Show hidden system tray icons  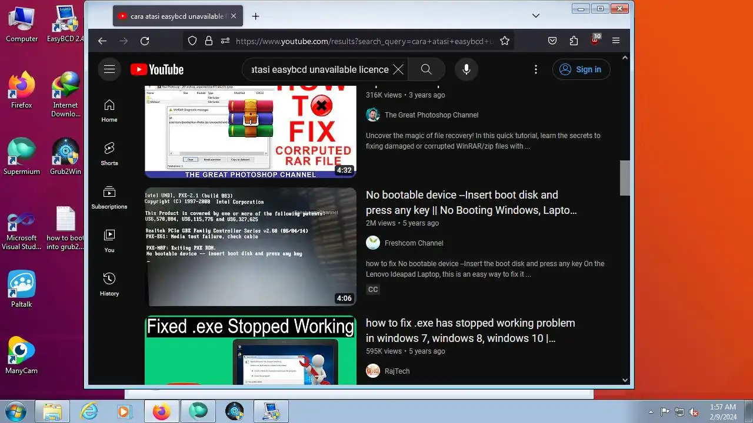[651, 412]
